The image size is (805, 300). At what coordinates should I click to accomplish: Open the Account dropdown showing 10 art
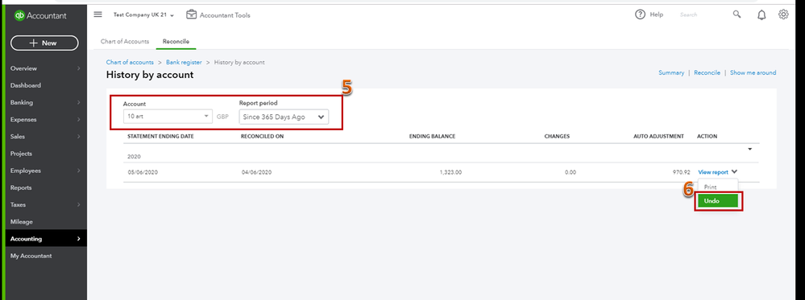tap(168, 117)
